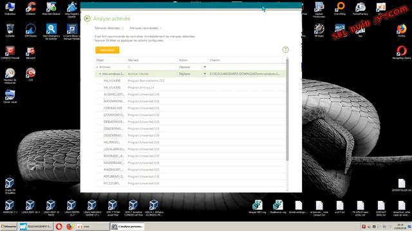Select the DEBUGMODE row

tap(190, 122)
